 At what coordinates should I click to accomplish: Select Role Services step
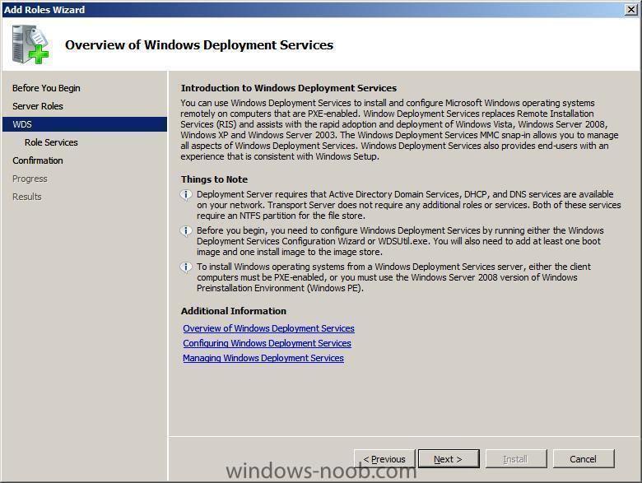pyautogui.click(x=51, y=142)
